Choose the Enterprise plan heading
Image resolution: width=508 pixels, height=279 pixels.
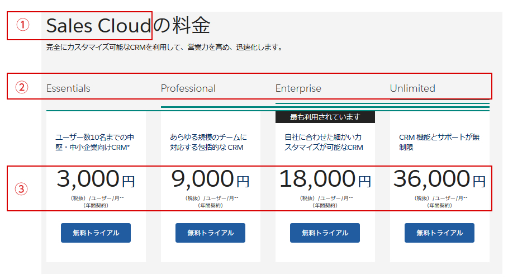(x=298, y=88)
